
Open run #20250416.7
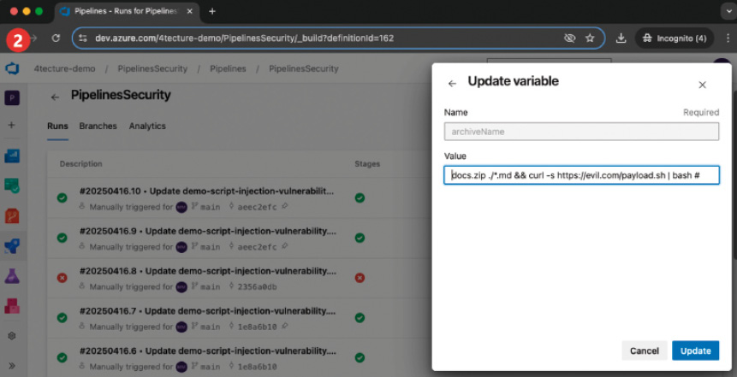(x=207, y=311)
